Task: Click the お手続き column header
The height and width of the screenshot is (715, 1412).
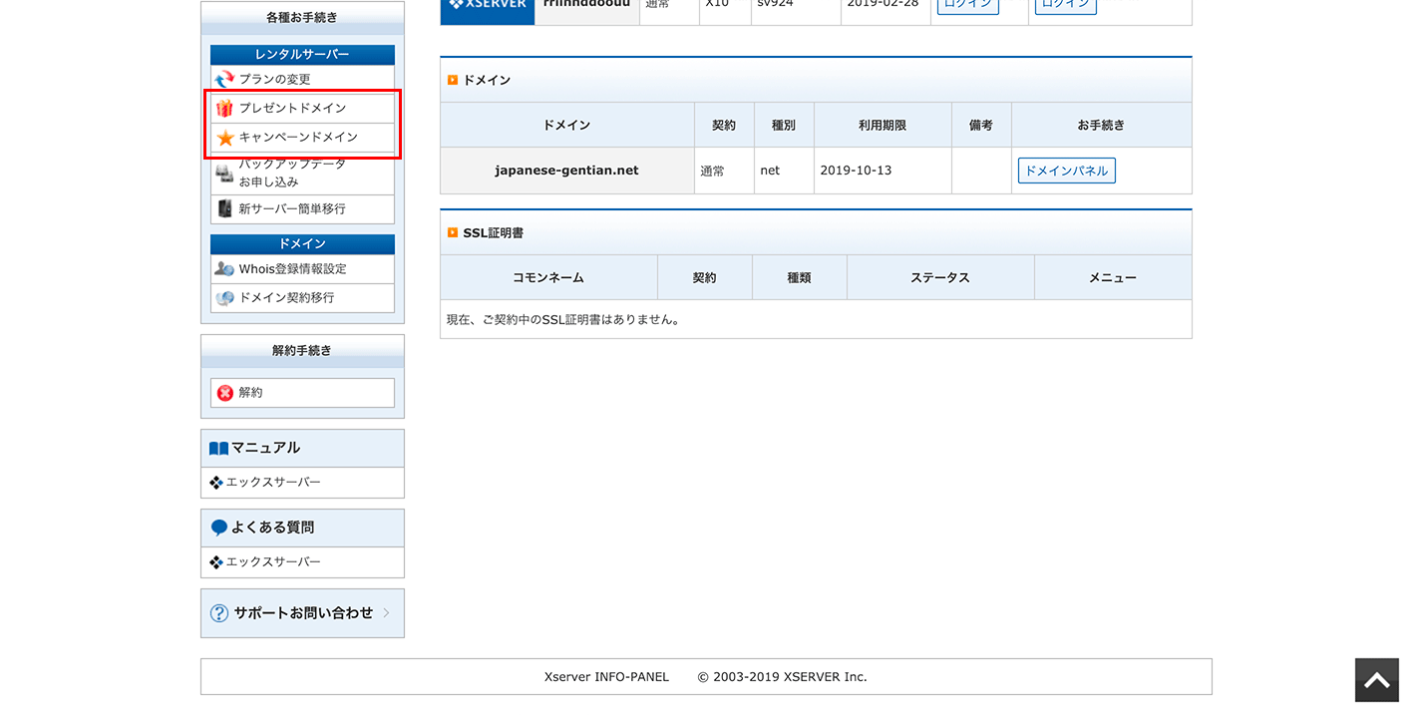Action: point(1101,126)
